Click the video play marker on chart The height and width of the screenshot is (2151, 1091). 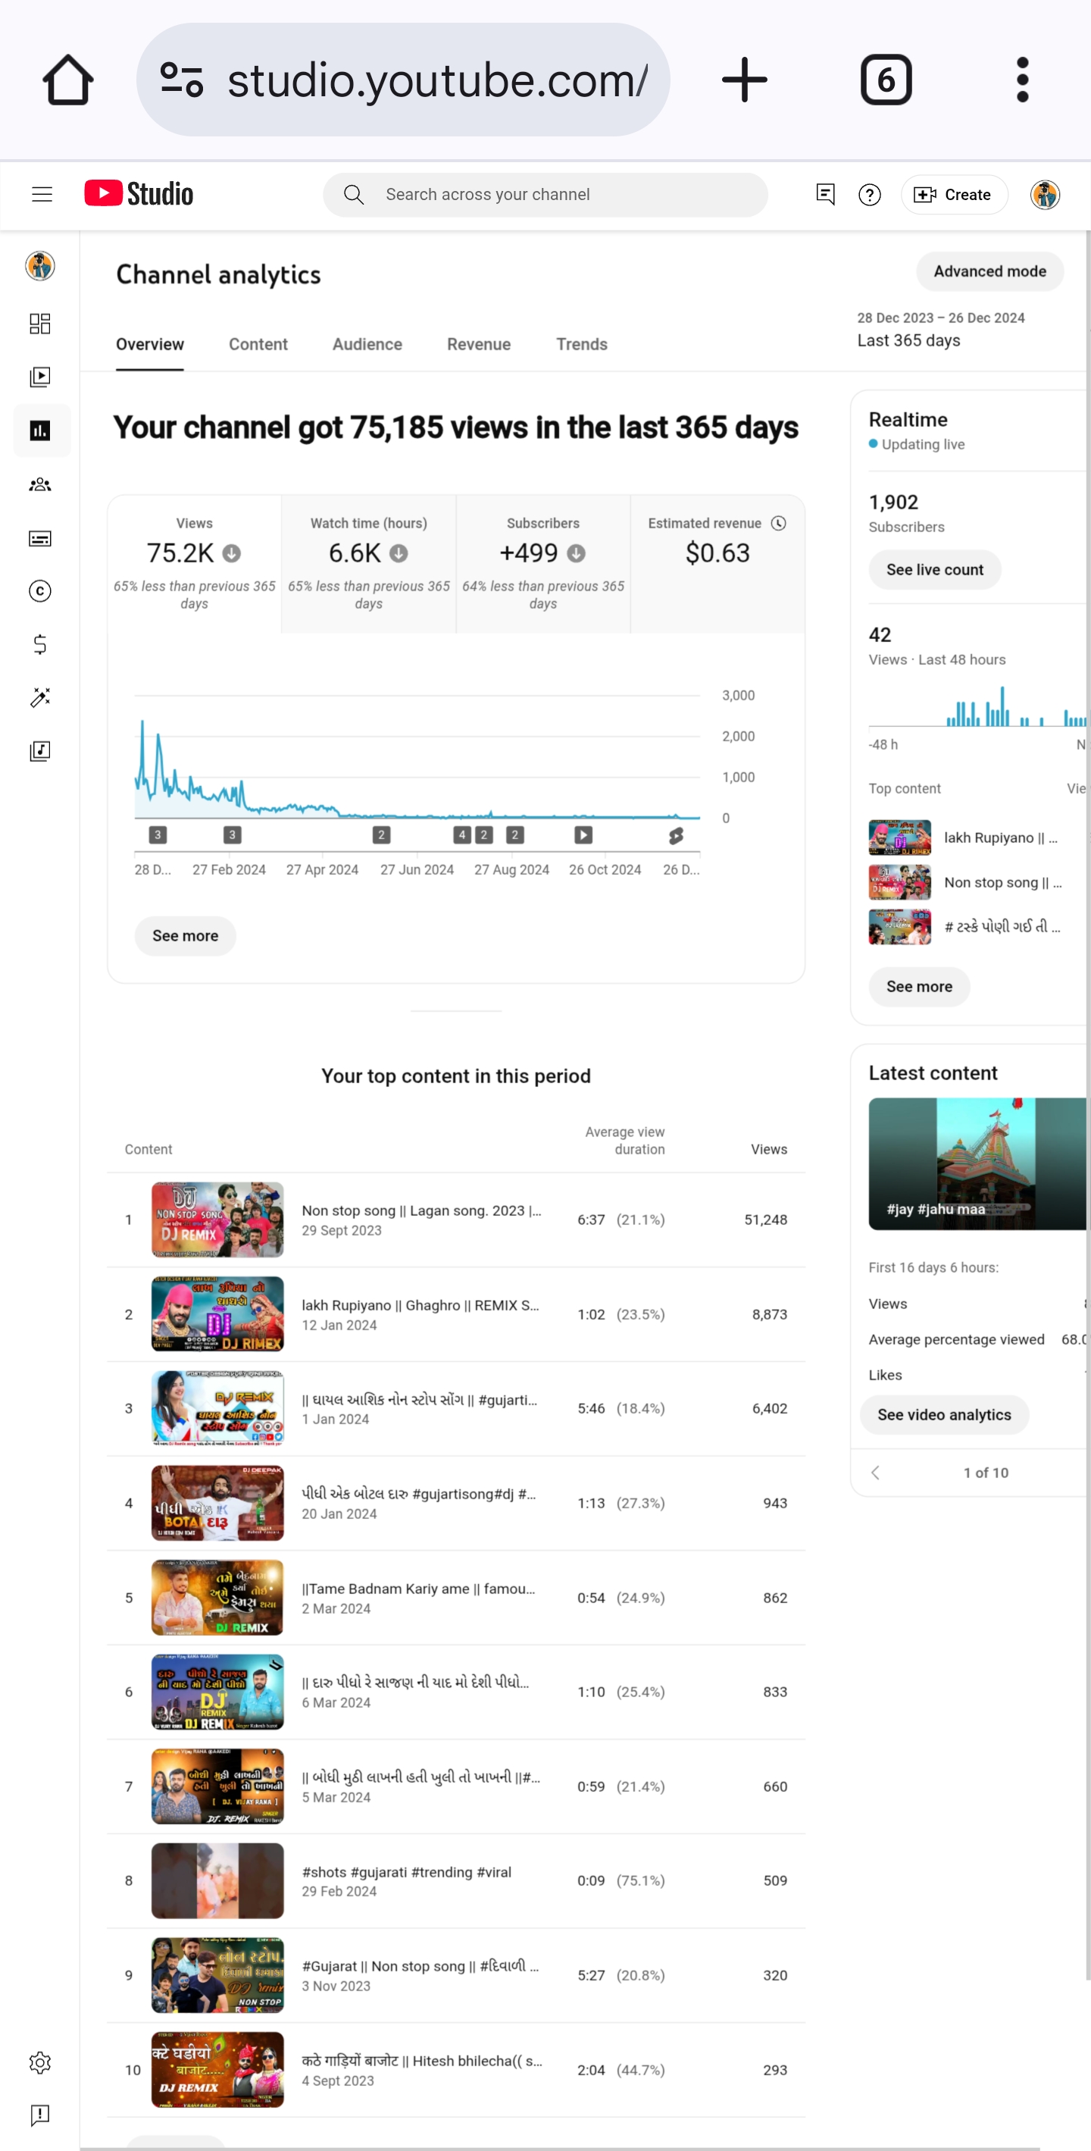coord(583,835)
